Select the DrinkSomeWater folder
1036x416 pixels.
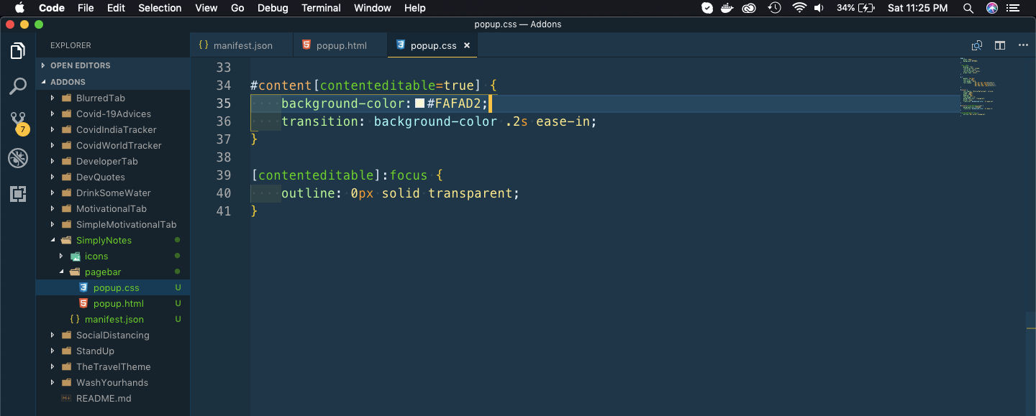pyautogui.click(x=113, y=193)
